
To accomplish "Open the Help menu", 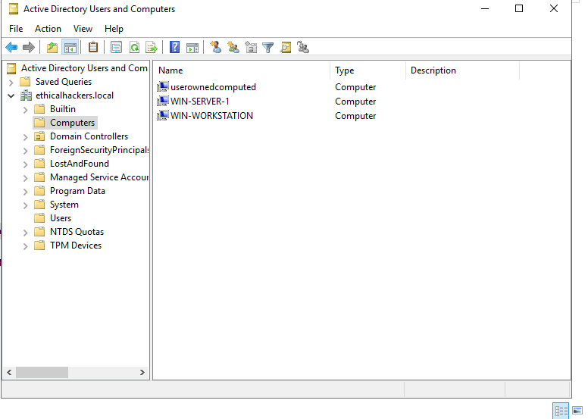I will point(114,29).
